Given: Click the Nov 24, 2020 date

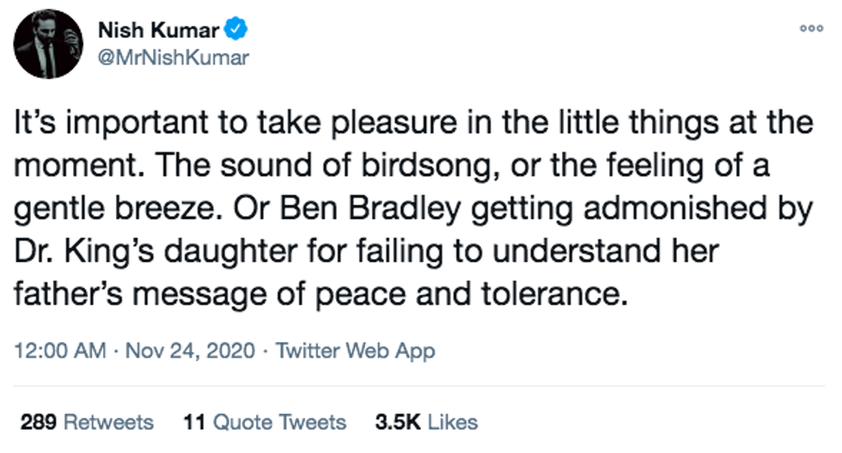Looking at the screenshot, I should click(x=192, y=351).
